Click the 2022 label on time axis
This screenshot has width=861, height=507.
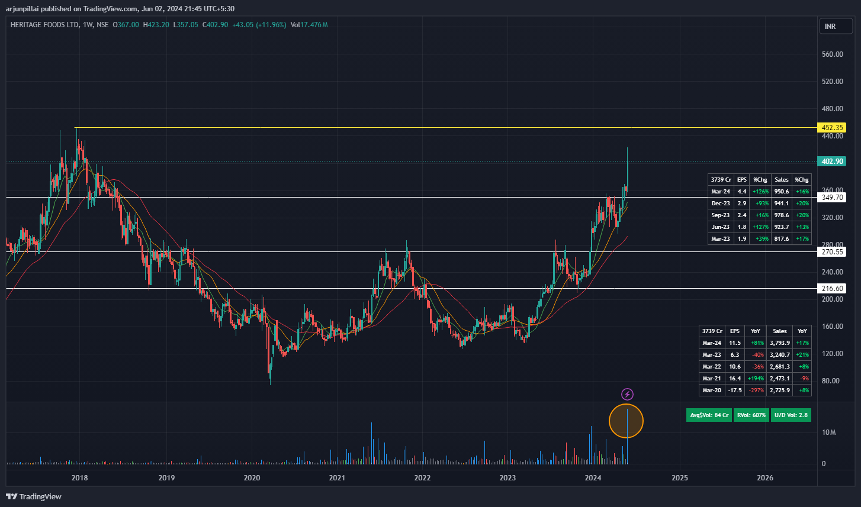[x=422, y=477]
